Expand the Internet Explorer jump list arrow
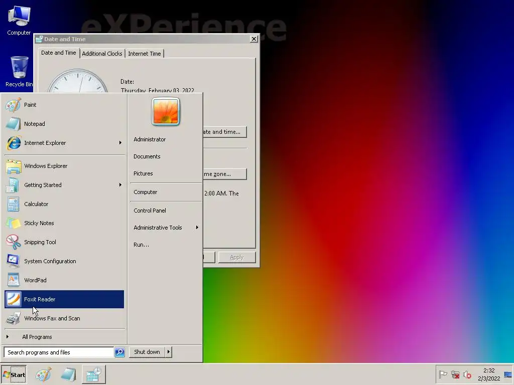This screenshot has height=385, width=514. pyautogui.click(x=120, y=143)
